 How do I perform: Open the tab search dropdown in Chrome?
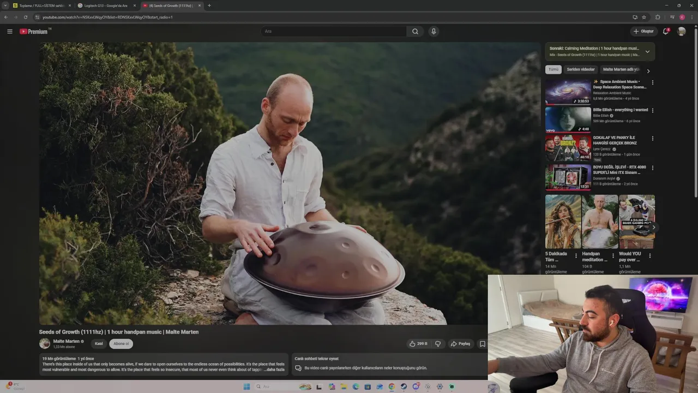click(5, 5)
